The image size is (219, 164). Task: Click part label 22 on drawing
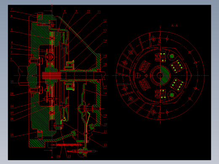105,145
